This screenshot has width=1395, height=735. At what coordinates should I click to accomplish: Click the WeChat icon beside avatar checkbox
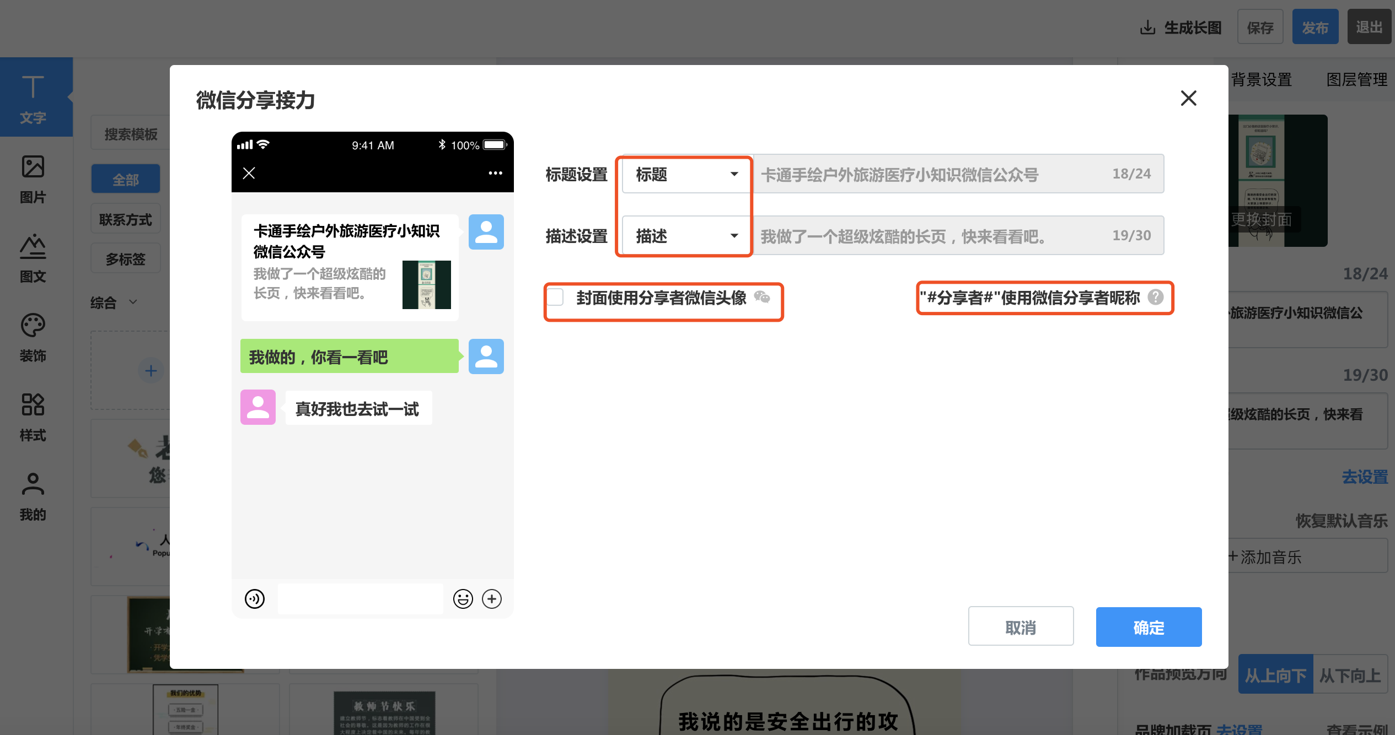(x=762, y=297)
